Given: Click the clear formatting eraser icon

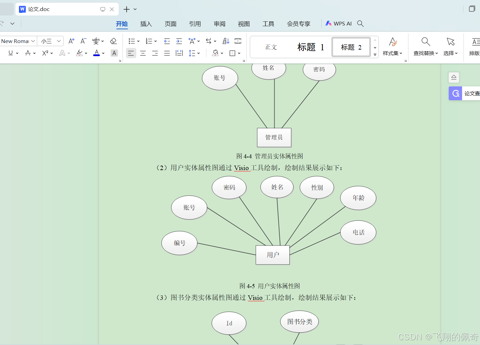Looking at the screenshot, I should [113, 41].
